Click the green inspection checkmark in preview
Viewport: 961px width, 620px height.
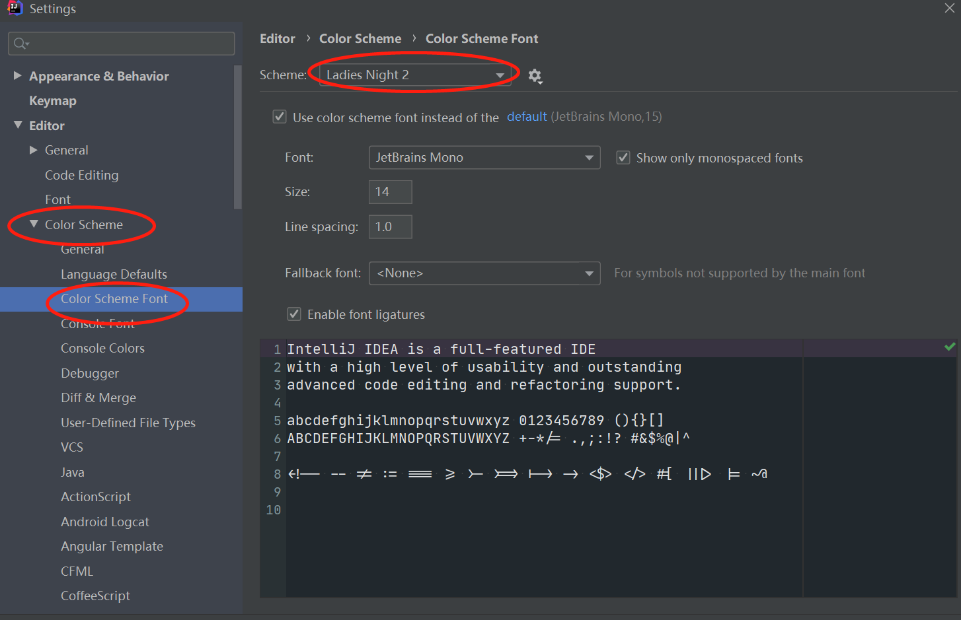pyautogui.click(x=950, y=347)
